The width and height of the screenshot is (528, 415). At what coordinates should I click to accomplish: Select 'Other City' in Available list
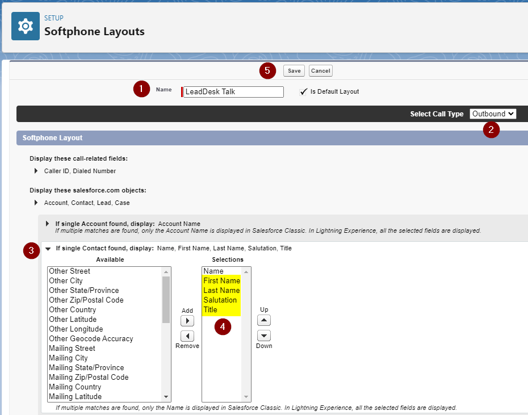[105, 281]
